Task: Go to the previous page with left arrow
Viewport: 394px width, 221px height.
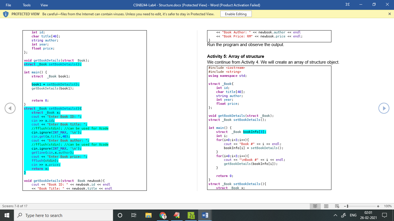Action: coord(10,108)
